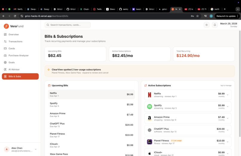The image size is (241, 156).
Task: Click the Spotify logo icon
Action: (x=150, y=106)
